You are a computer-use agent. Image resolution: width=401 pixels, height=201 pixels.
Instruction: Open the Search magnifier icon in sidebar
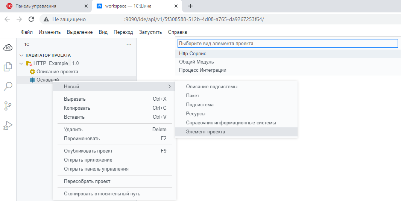[x=8, y=86]
